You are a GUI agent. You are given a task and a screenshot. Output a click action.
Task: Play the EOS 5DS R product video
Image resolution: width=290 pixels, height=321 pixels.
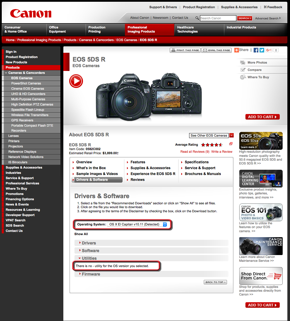click(x=76, y=81)
